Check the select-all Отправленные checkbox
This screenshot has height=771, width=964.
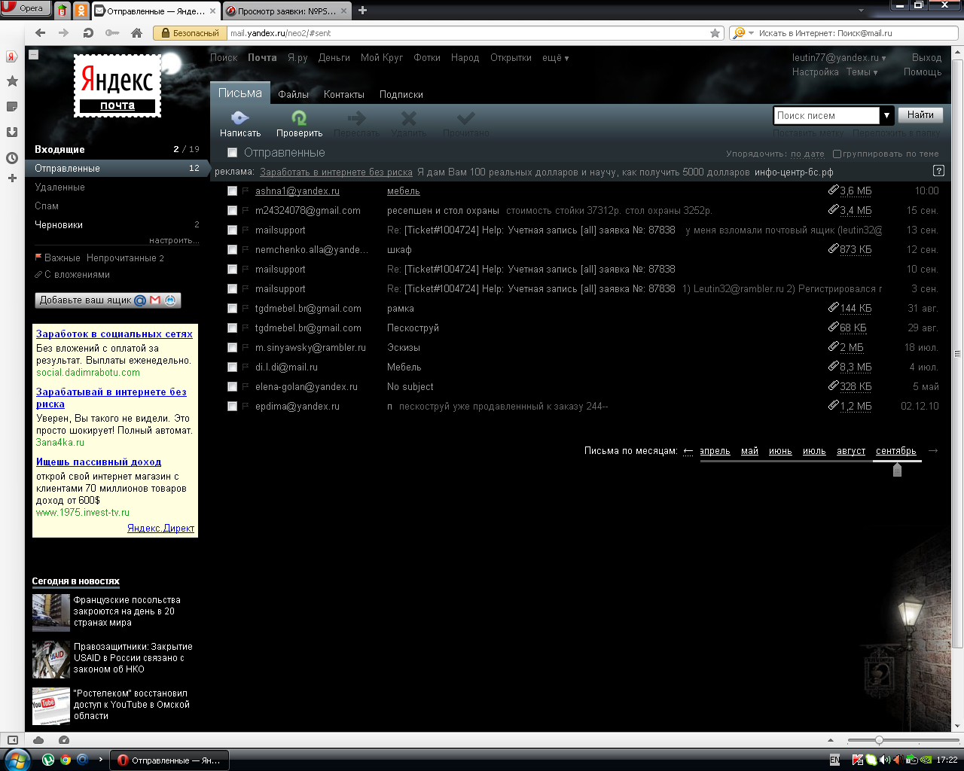pyautogui.click(x=232, y=153)
